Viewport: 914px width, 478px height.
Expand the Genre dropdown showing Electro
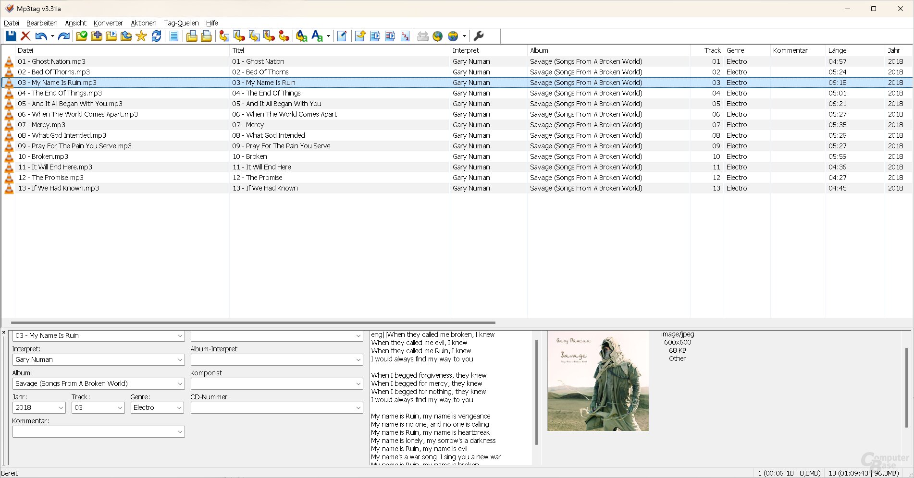[179, 408]
